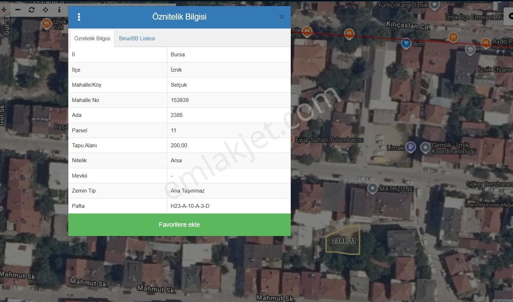Click the Zemin Tip field label
The width and height of the screenshot is (513, 302).
84,191
